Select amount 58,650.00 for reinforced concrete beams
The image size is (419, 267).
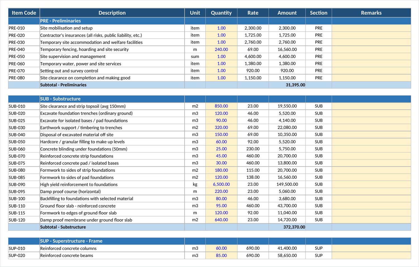coord(287,256)
